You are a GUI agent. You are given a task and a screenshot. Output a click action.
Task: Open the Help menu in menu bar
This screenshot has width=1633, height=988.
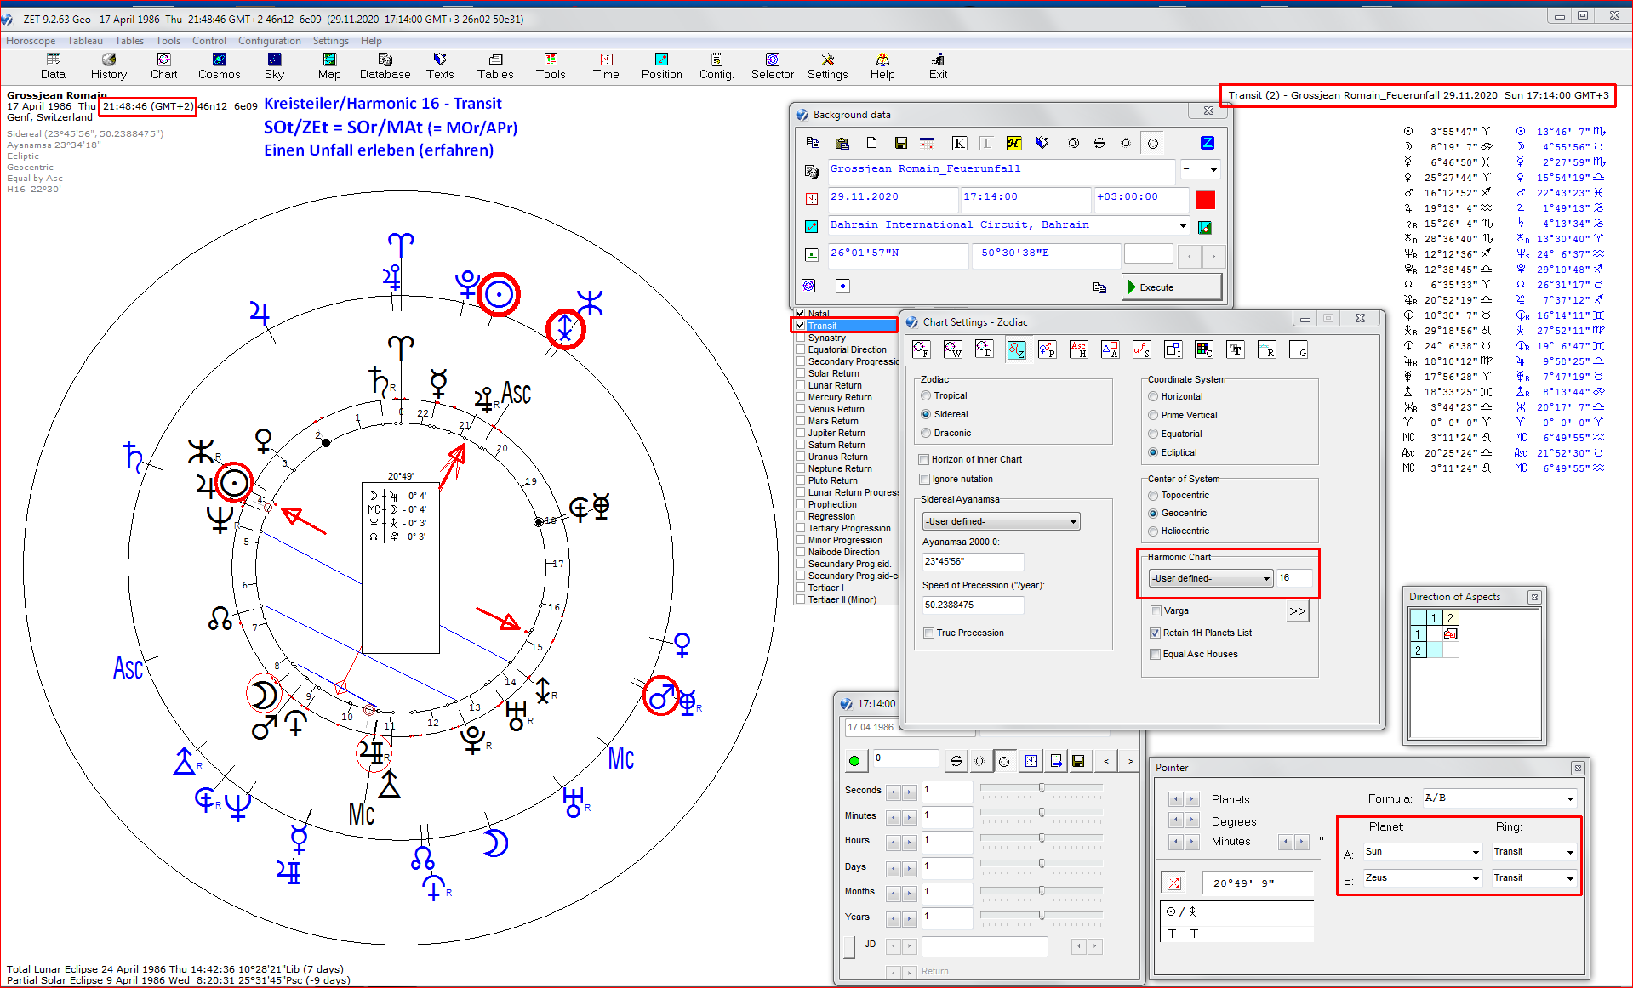point(371,41)
